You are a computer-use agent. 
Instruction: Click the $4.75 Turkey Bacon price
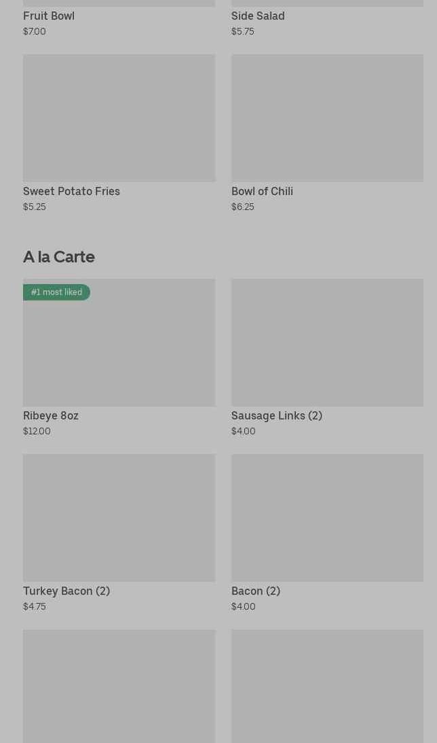[x=35, y=606]
